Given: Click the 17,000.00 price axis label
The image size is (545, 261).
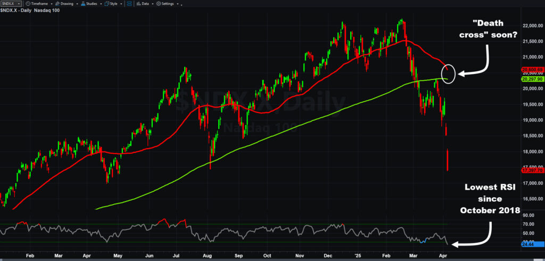Looking at the screenshot, I should (x=533, y=183).
